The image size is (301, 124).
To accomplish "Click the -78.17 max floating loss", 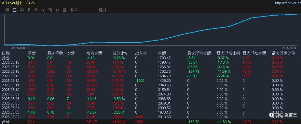I will pos(192,76).
